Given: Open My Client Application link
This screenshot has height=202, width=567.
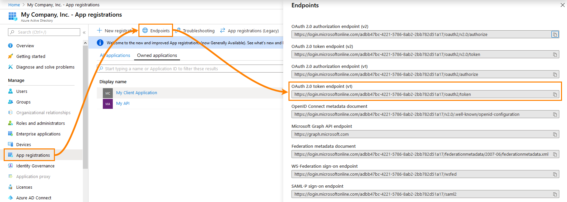Looking at the screenshot, I should point(136,93).
